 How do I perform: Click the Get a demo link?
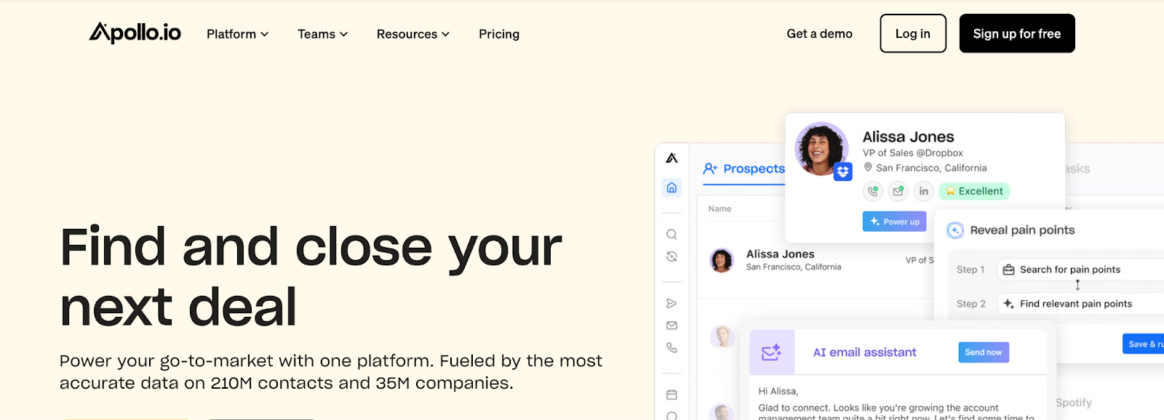819,33
